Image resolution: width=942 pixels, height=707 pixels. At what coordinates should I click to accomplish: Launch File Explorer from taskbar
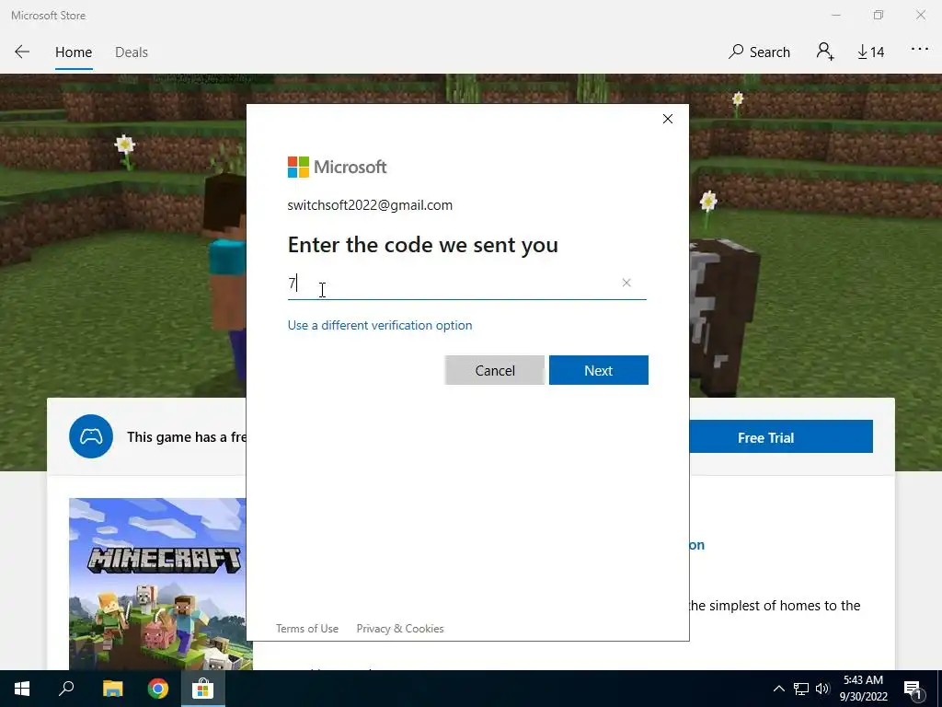tap(113, 689)
